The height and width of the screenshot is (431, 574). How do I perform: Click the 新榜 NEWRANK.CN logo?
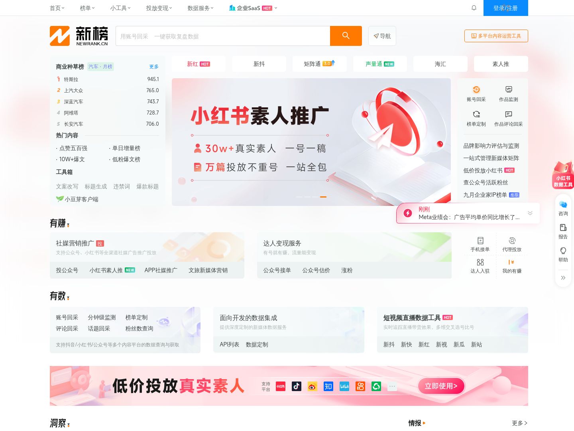tap(79, 36)
